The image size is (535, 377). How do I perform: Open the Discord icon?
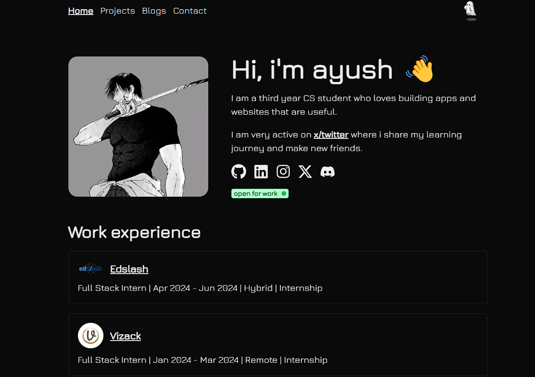pyautogui.click(x=328, y=171)
